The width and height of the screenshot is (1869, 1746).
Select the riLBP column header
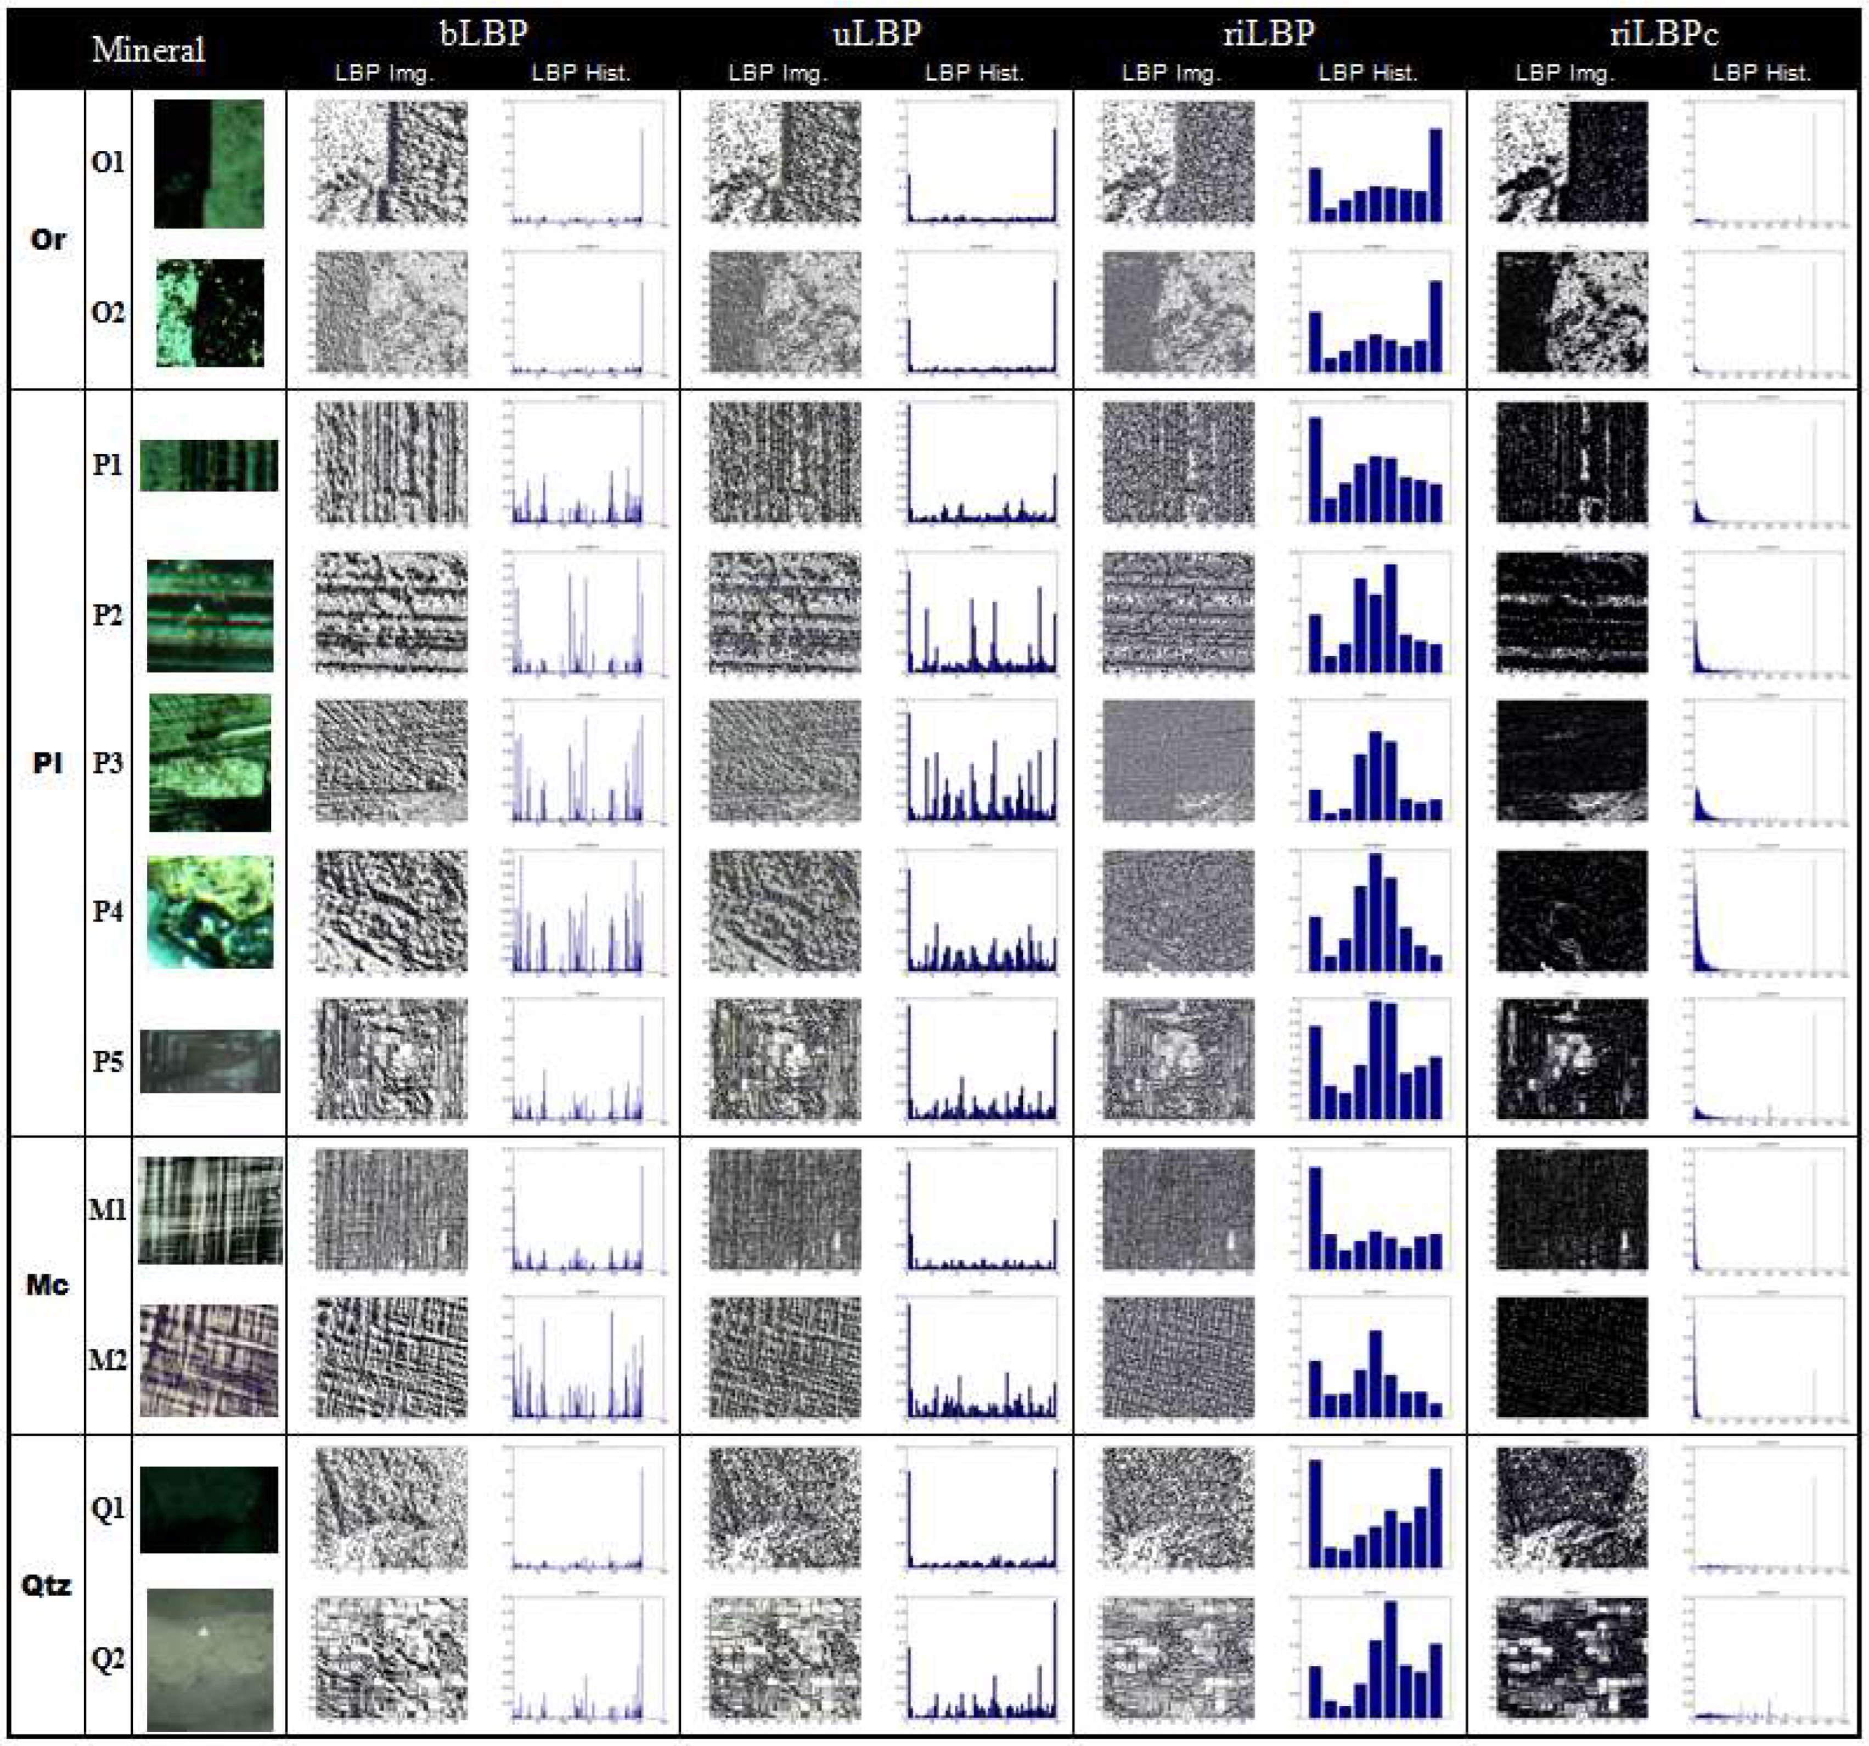(1269, 34)
